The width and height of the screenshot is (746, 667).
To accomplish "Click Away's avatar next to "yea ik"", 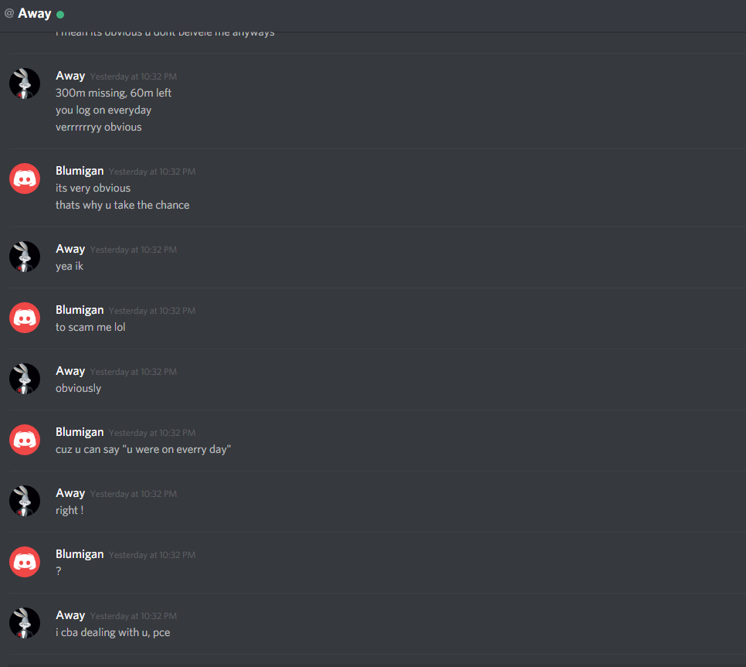I will 25,257.
